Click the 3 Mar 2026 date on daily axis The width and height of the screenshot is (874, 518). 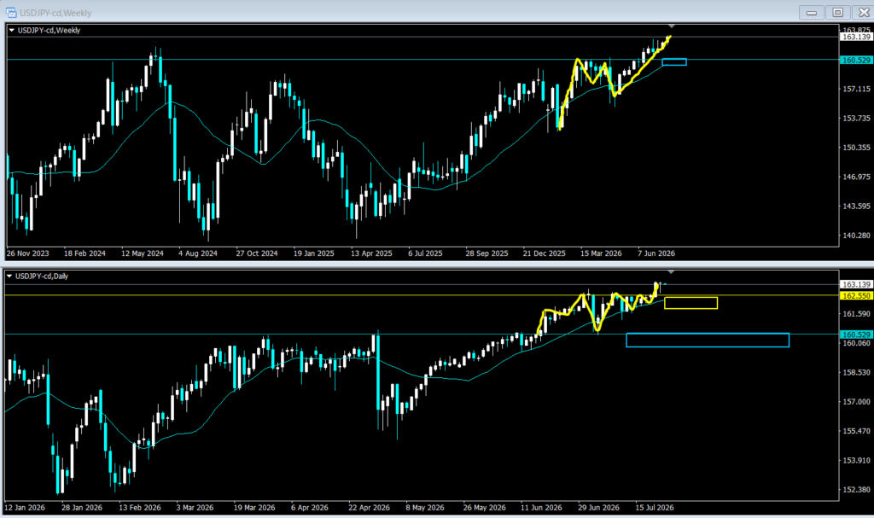(195, 508)
